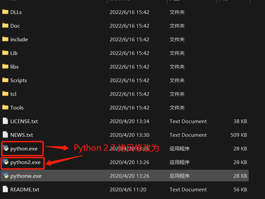
Task: Select the Doc folder icon
Action: tap(5, 26)
